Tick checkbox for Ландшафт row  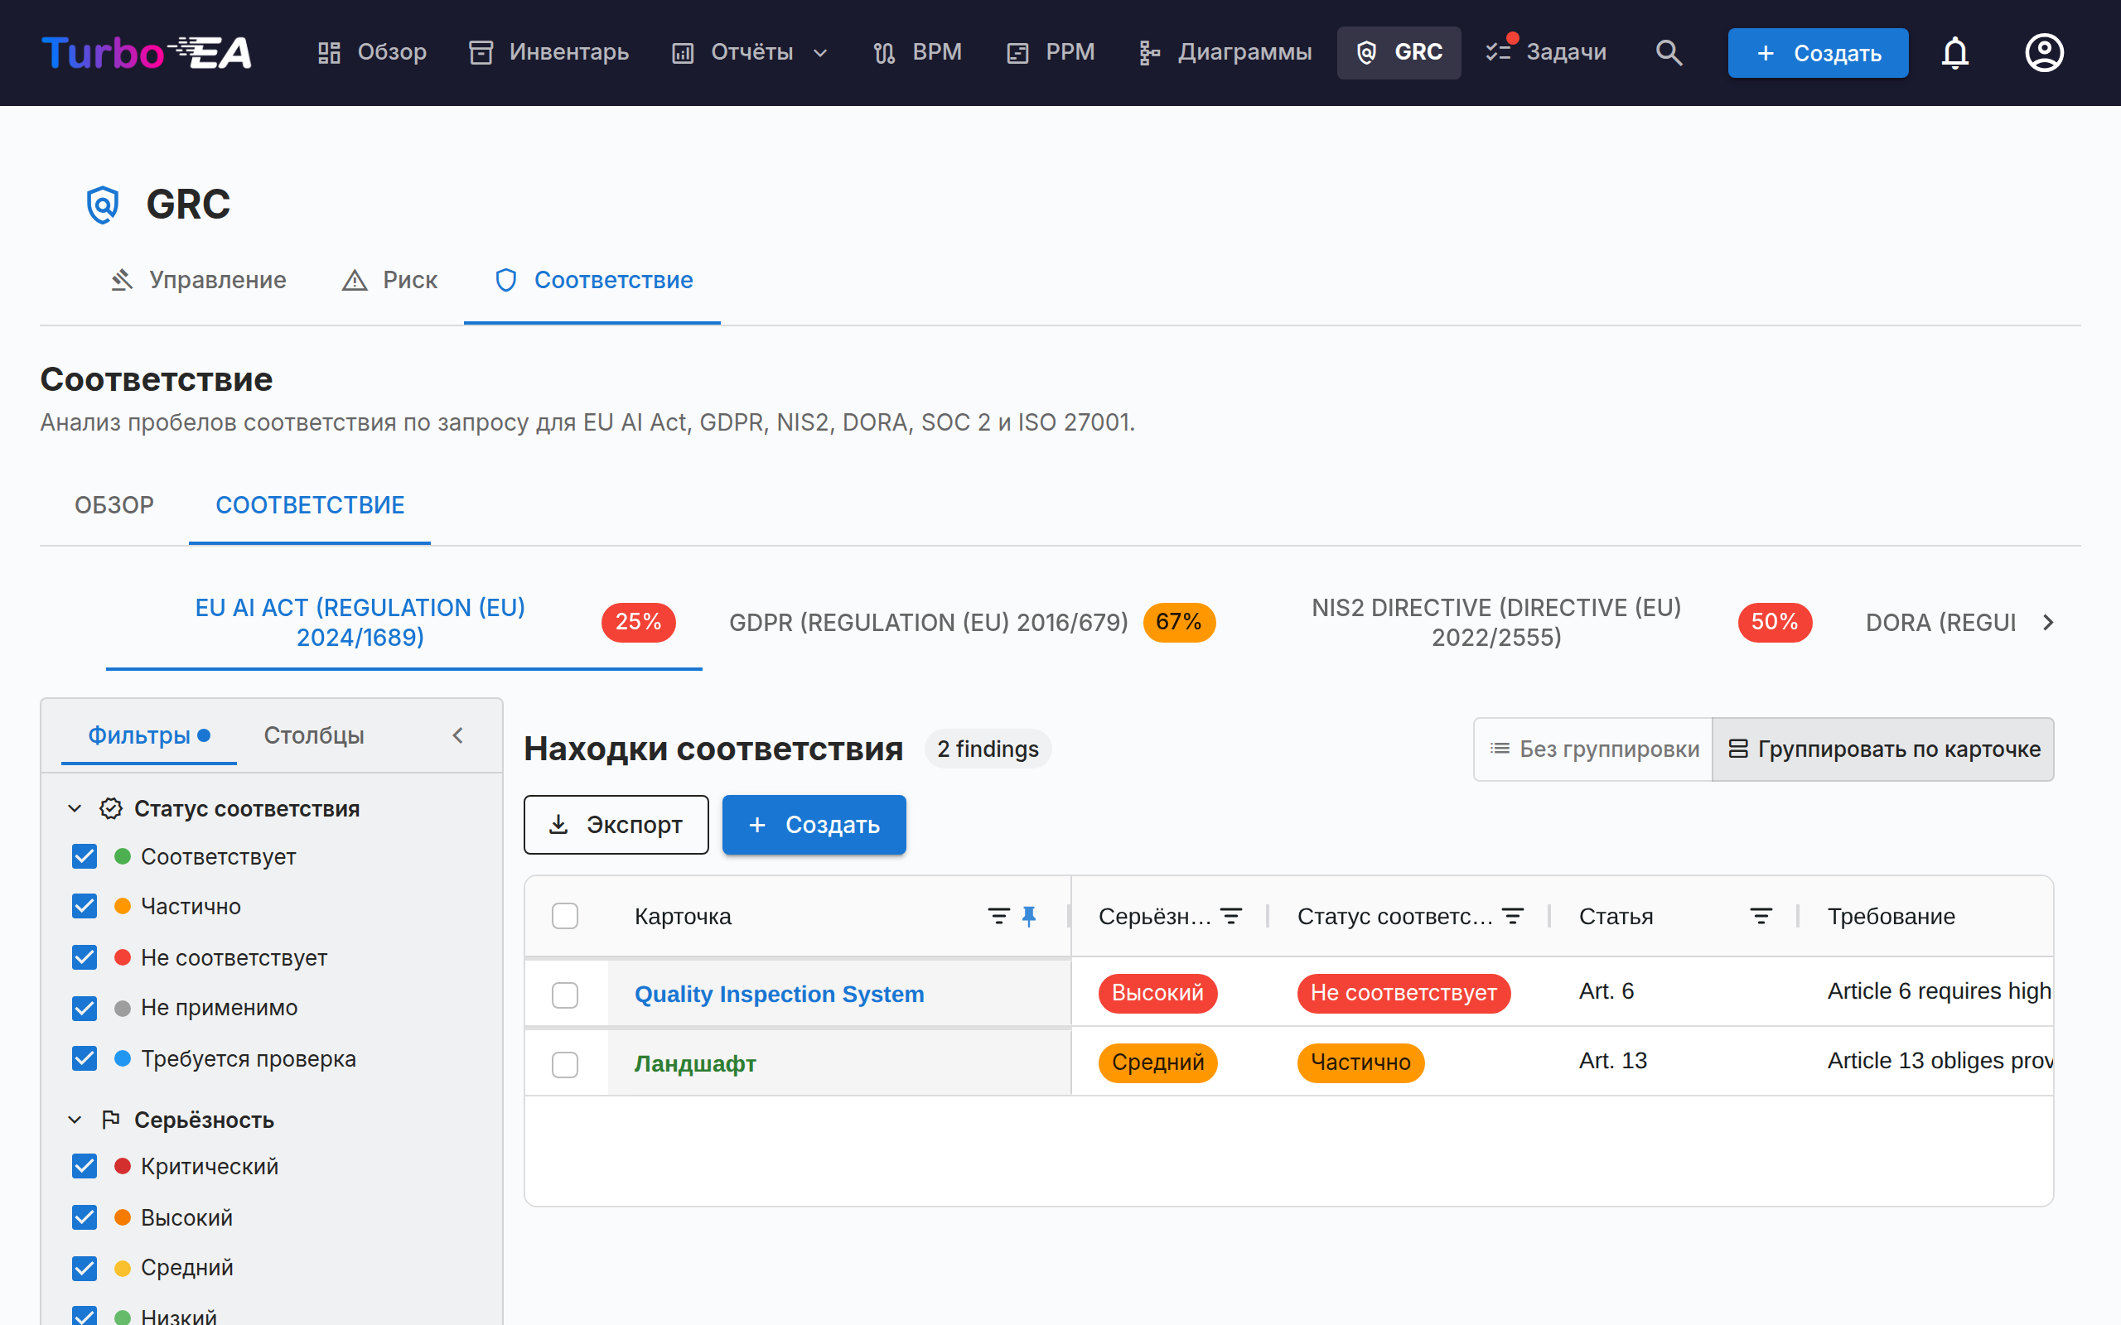coord(565,1065)
